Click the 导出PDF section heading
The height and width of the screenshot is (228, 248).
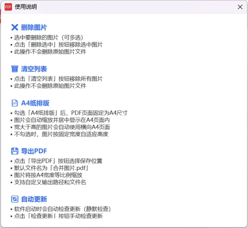click(x=34, y=151)
